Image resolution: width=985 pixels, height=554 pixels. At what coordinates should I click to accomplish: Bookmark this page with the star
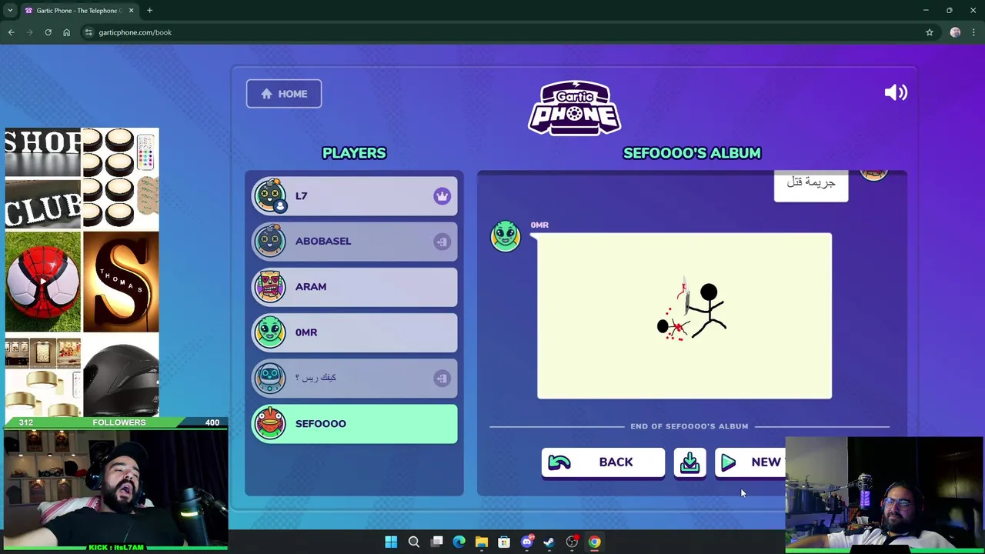click(x=930, y=32)
